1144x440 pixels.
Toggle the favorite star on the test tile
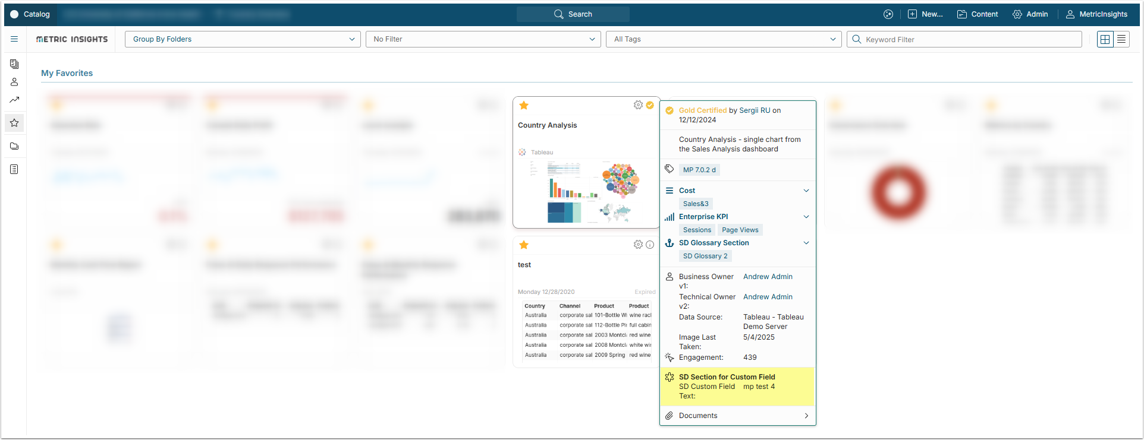(x=524, y=245)
